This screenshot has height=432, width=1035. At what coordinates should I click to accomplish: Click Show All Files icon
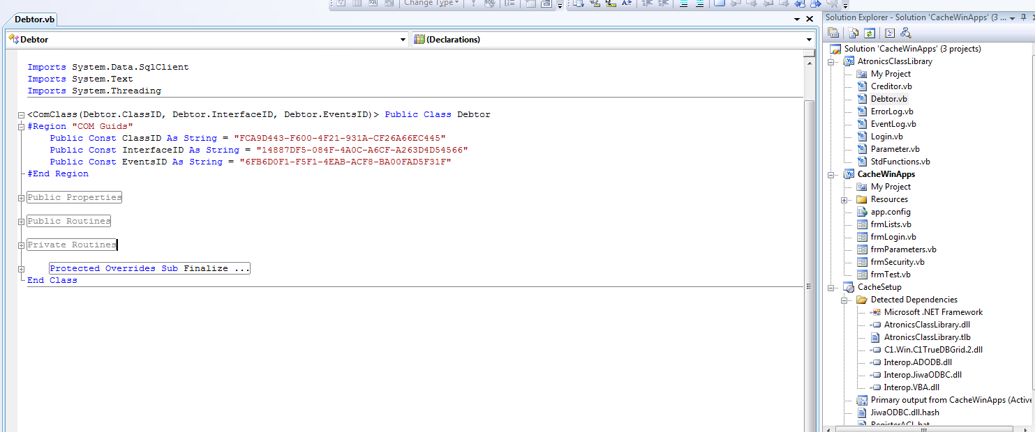point(854,33)
